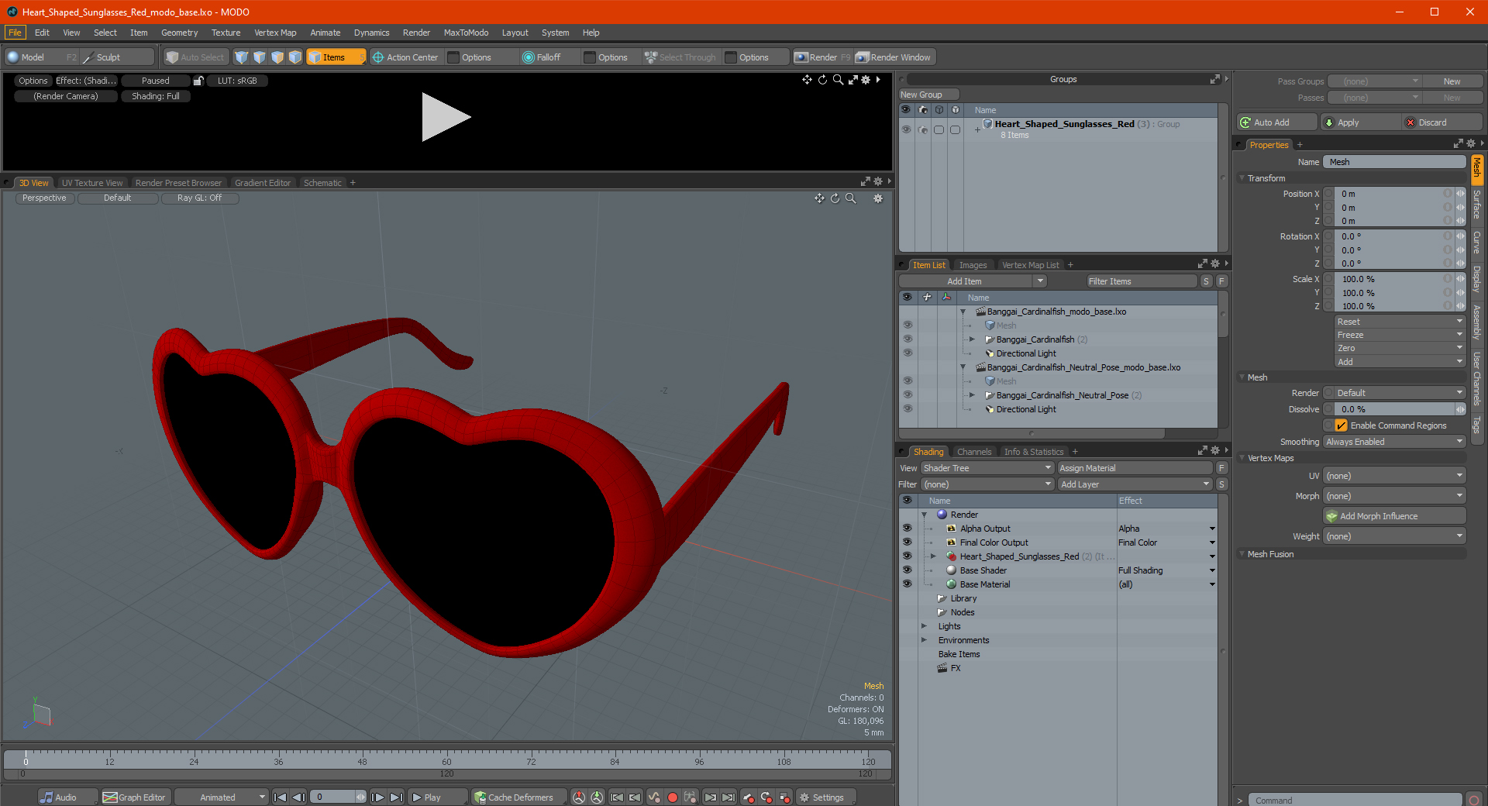1488x806 pixels.
Task: Click the 3D viewport rotate icon
Action: pos(835,198)
